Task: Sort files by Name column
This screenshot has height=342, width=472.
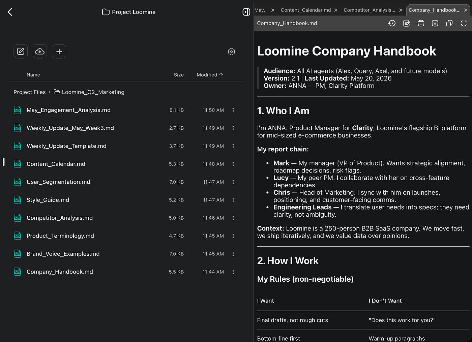Action: tap(33, 75)
